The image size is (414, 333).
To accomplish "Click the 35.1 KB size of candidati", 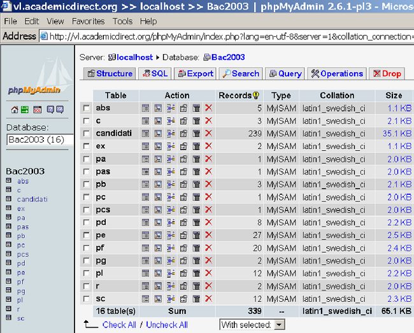I will pyautogui.click(x=397, y=134).
